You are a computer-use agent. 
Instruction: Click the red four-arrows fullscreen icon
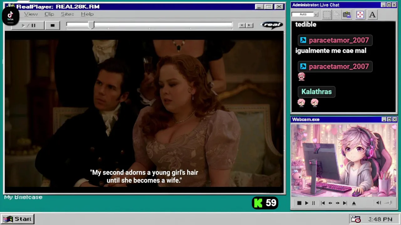tap(360, 15)
